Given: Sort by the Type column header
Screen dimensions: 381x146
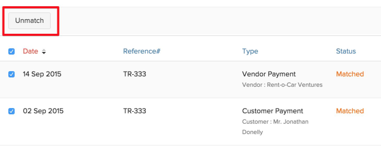Looking at the screenshot, I should point(250,51).
